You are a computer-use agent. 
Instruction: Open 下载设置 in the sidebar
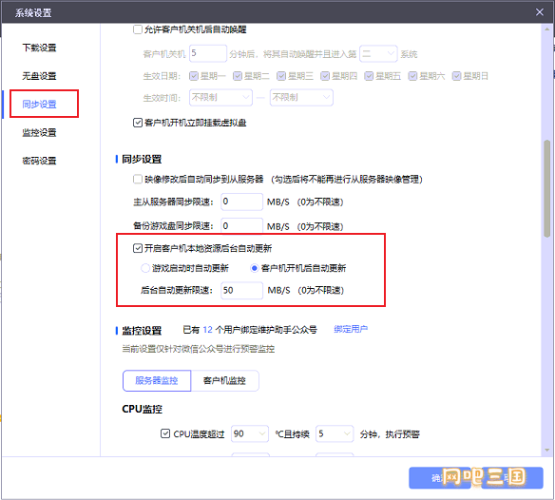[x=39, y=48]
